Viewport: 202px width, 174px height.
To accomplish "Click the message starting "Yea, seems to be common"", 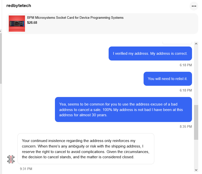I will click(x=123, y=109).
